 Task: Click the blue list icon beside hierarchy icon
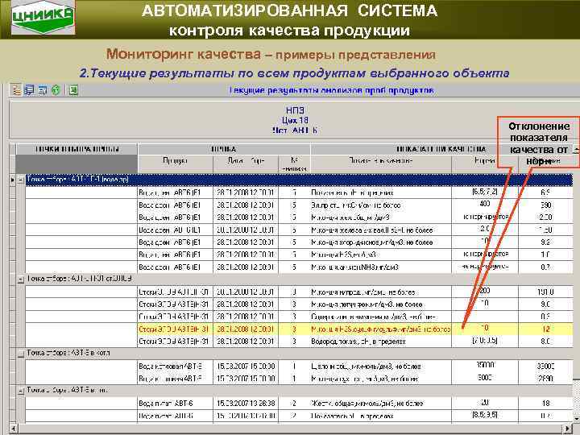(x=29, y=90)
